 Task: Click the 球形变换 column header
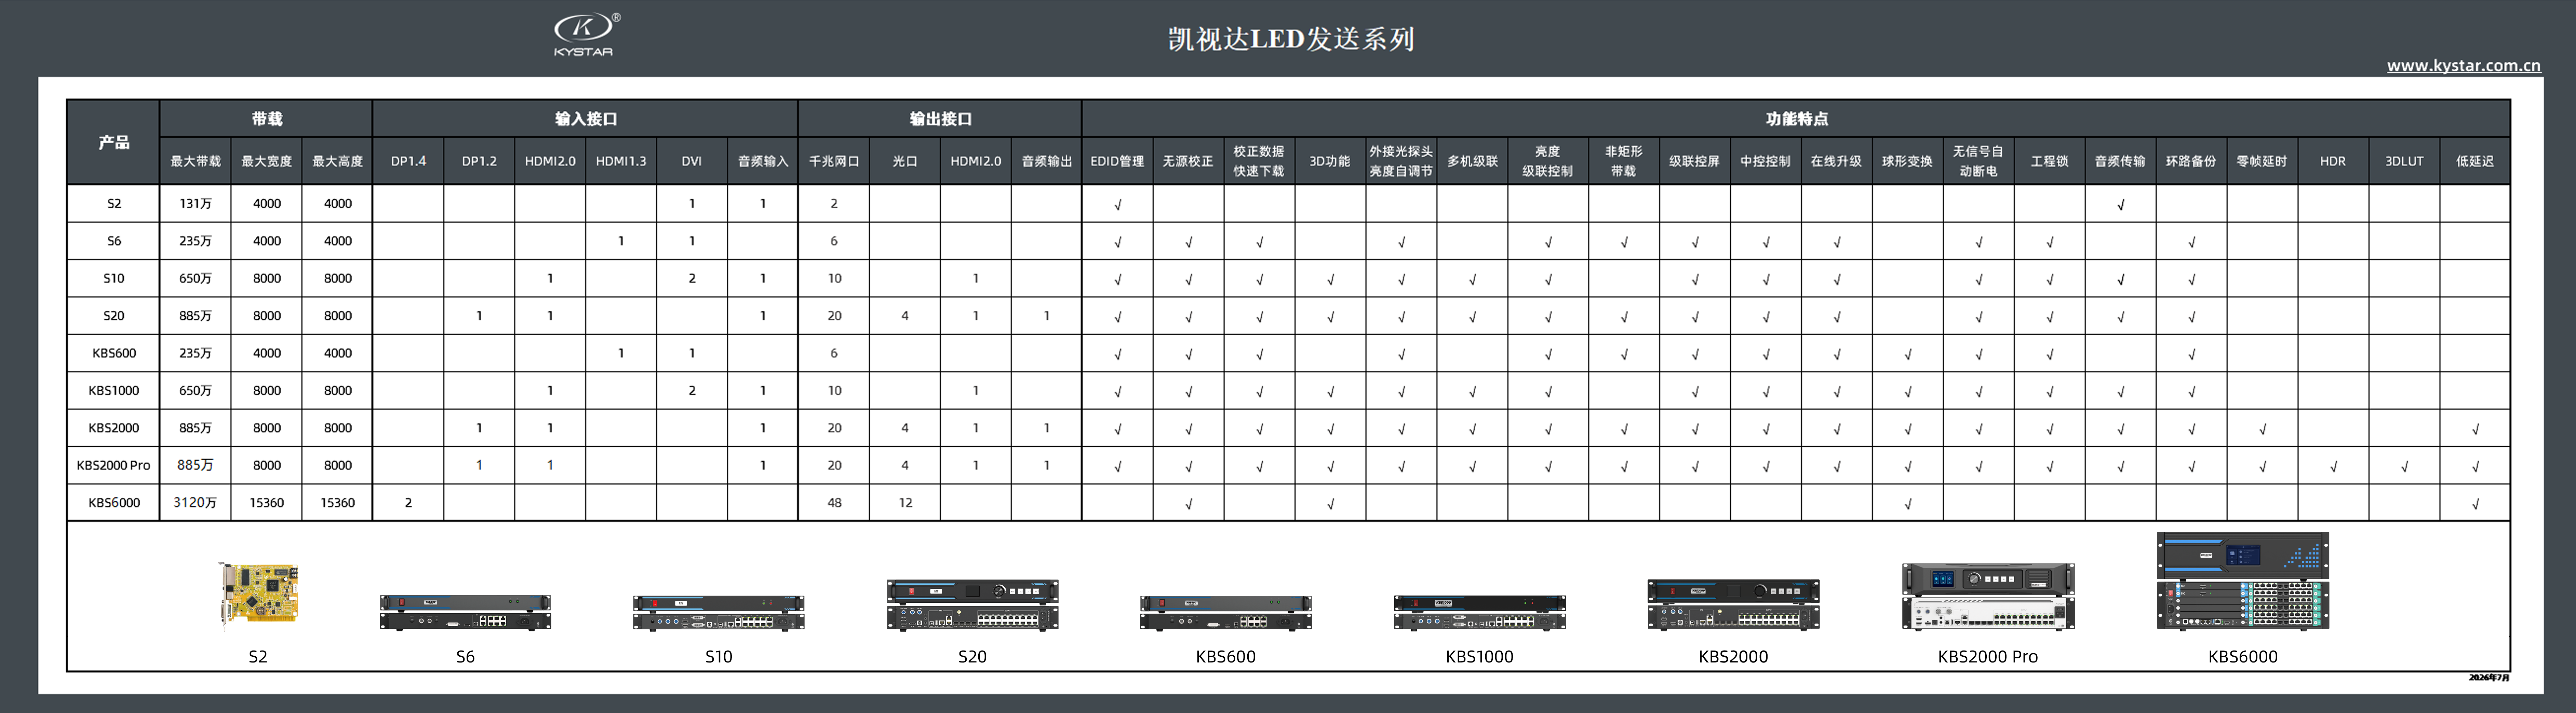click(x=1908, y=161)
